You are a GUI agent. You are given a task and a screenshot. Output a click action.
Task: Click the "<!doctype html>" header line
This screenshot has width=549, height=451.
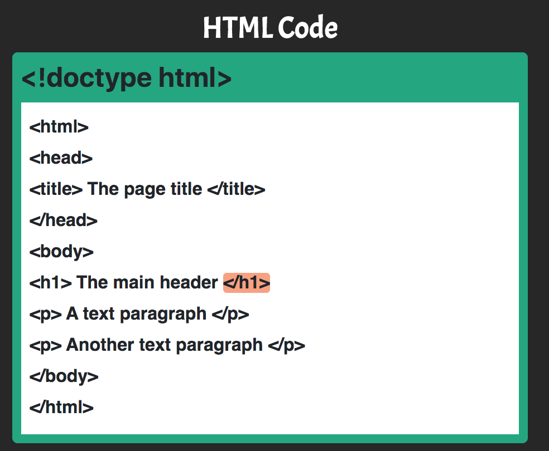pyautogui.click(x=127, y=78)
